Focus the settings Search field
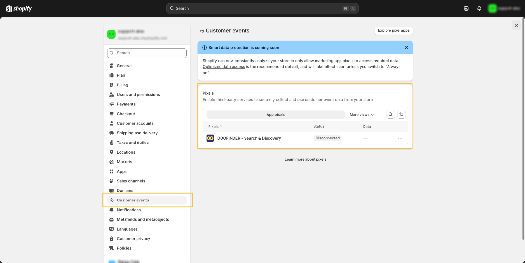Image resolution: width=525 pixels, height=263 pixels. click(147, 53)
